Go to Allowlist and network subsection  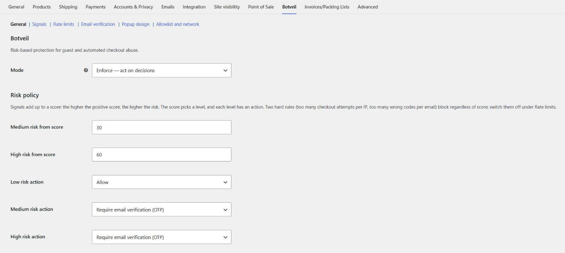click(178, 24)
